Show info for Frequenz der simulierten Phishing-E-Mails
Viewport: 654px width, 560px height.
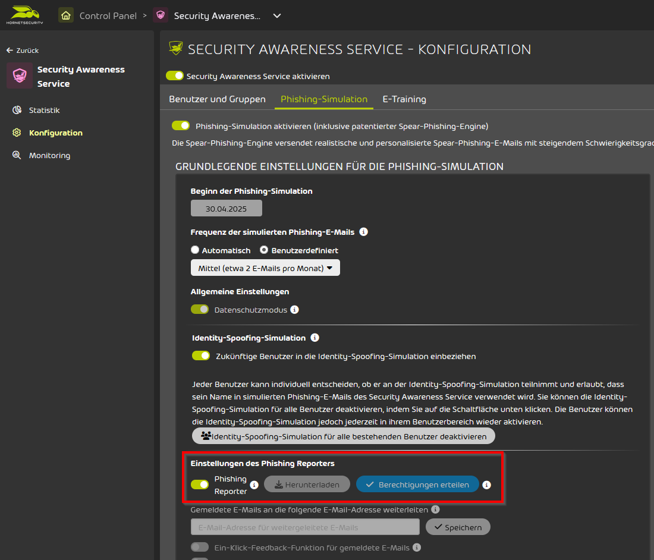click(364, 232)
